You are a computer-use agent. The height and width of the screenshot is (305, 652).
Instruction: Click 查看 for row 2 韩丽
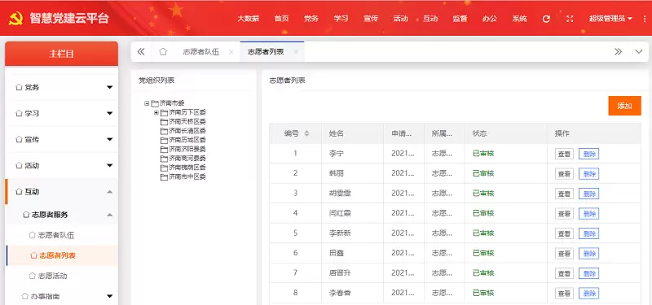[564, 174]
